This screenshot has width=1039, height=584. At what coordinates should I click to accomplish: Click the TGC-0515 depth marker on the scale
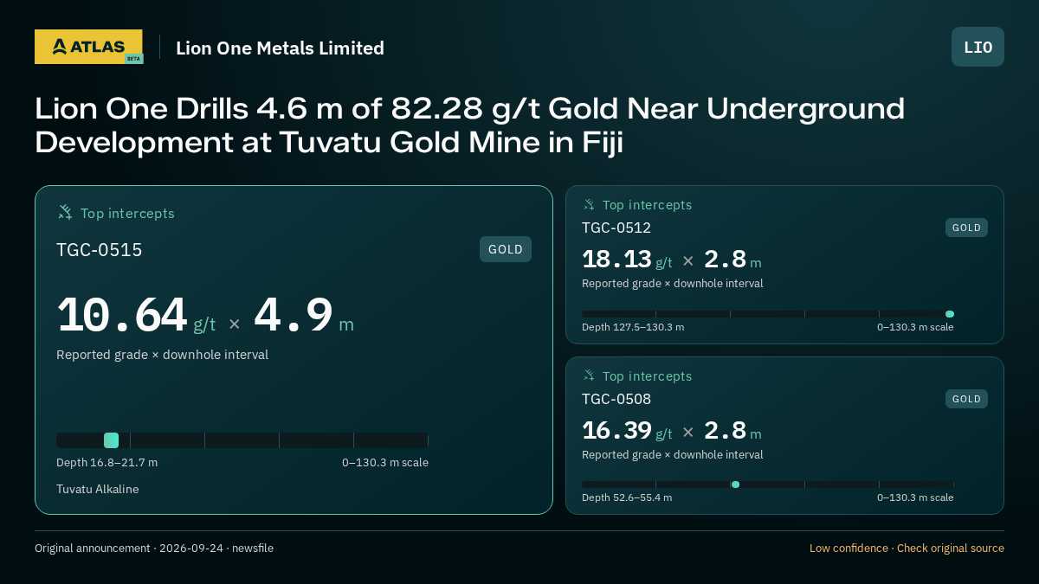tap(111, 440)
